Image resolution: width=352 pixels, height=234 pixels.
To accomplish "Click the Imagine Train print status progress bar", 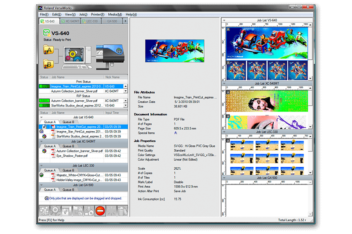I will coord(44,86).
